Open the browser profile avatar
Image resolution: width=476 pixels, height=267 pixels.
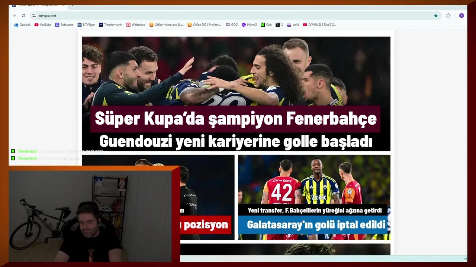461,16
